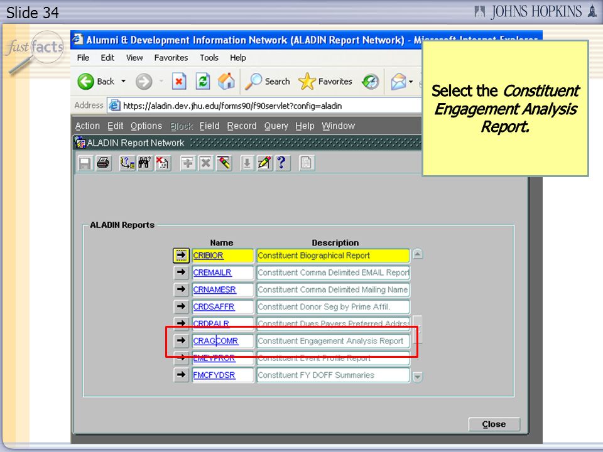Viewport: 603px width, 452px height.
Task: Click the Constituent Donor Seg by Prime Affil. field
Action: pos(333,307)
